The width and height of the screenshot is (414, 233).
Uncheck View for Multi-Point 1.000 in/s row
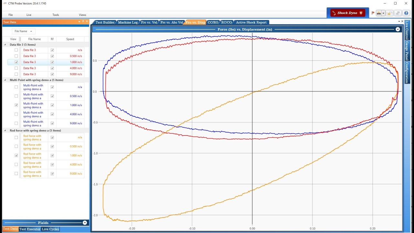[16, 105]
